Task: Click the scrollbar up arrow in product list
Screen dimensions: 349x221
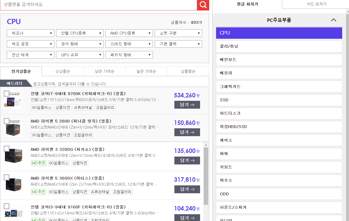Action: click(206, 145)
